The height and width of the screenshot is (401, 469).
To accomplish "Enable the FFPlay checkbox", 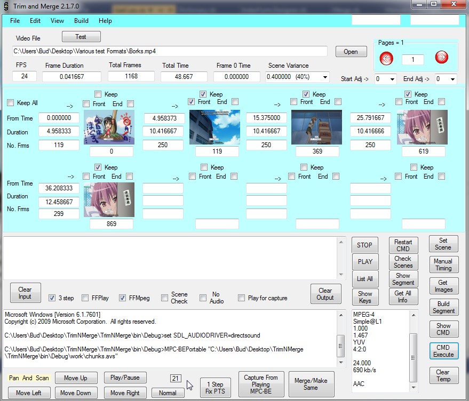I will pyautogui.click(x=85, y=298).
